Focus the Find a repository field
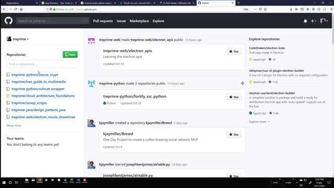This screenshot has width=334, height=188. tap(42, 64)
